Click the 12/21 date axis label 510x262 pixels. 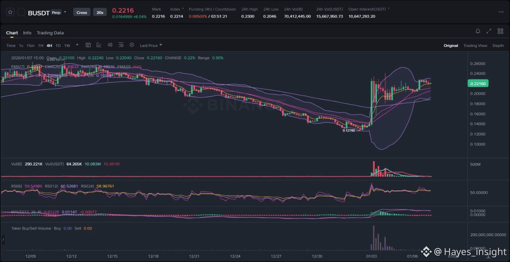click(194, 256)
